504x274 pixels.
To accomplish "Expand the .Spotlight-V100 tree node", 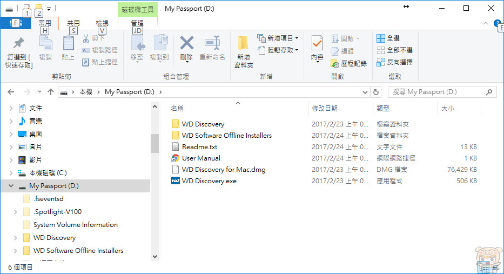I will click(15, 212).
